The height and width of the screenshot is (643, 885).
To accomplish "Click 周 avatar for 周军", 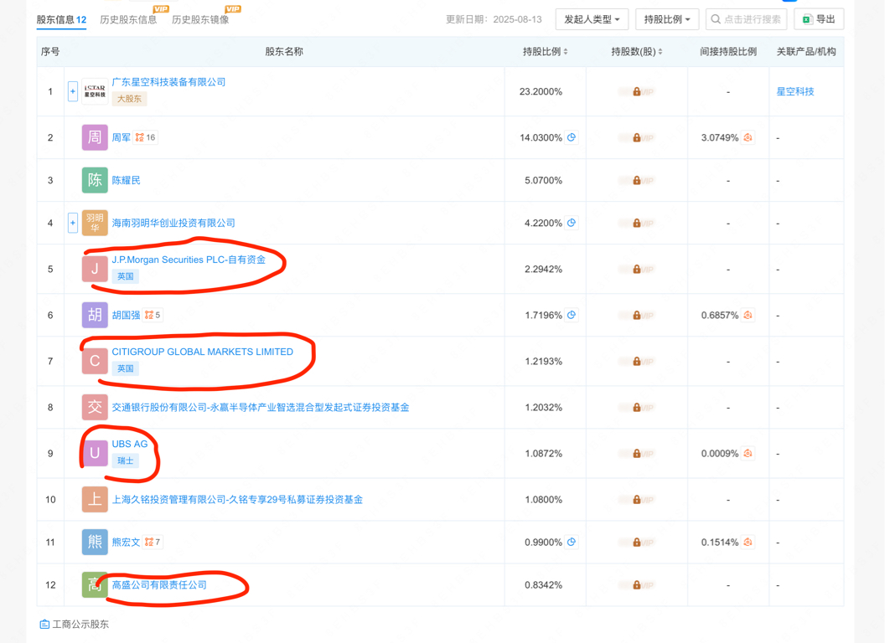I will click(x=95, y=137).
